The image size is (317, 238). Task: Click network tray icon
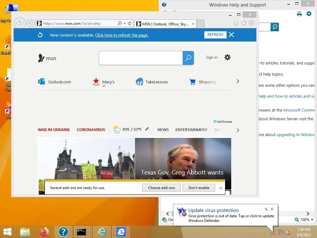(280, 232)
